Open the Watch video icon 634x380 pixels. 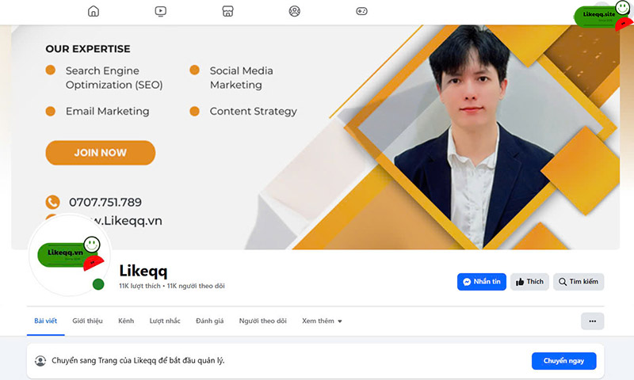click(x=161, y=11)
